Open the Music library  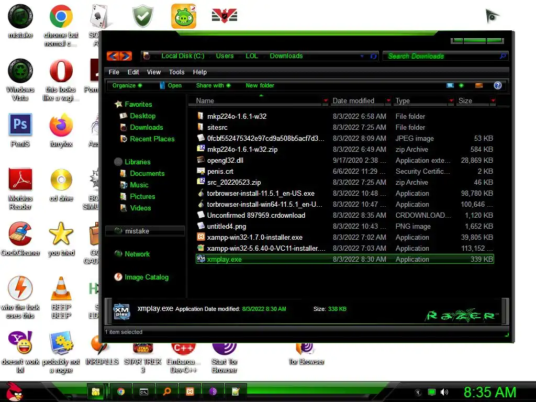[x=139, y=185]
